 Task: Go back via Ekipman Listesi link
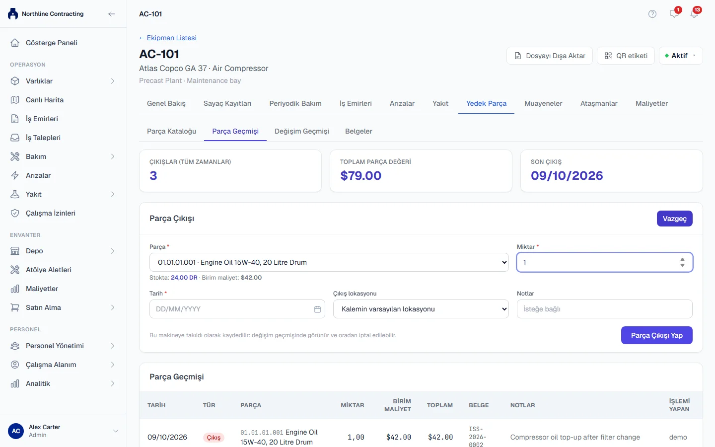(168, 38)
